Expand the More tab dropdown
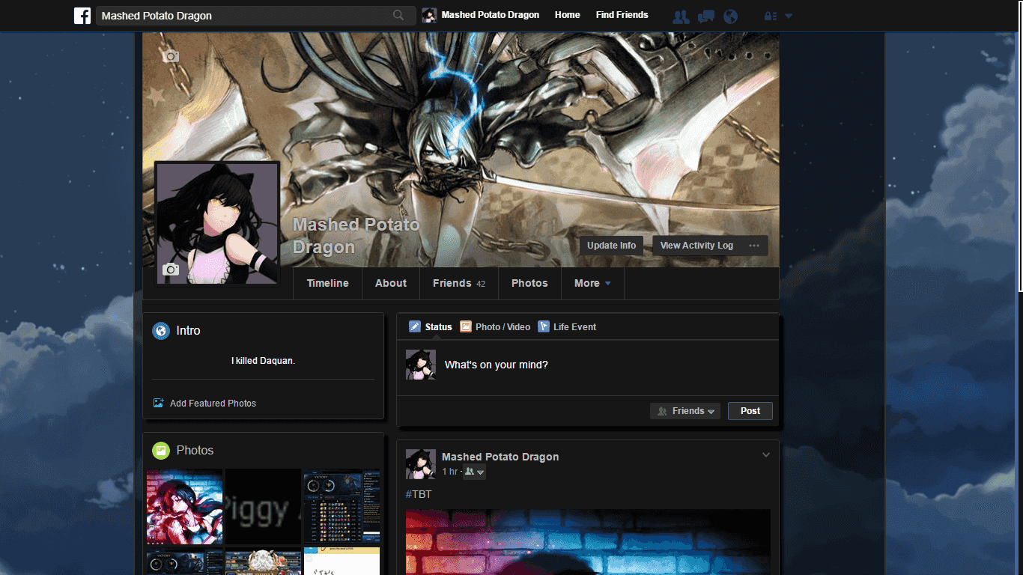Screen dimensions: 1023x575 pos(608,284)
